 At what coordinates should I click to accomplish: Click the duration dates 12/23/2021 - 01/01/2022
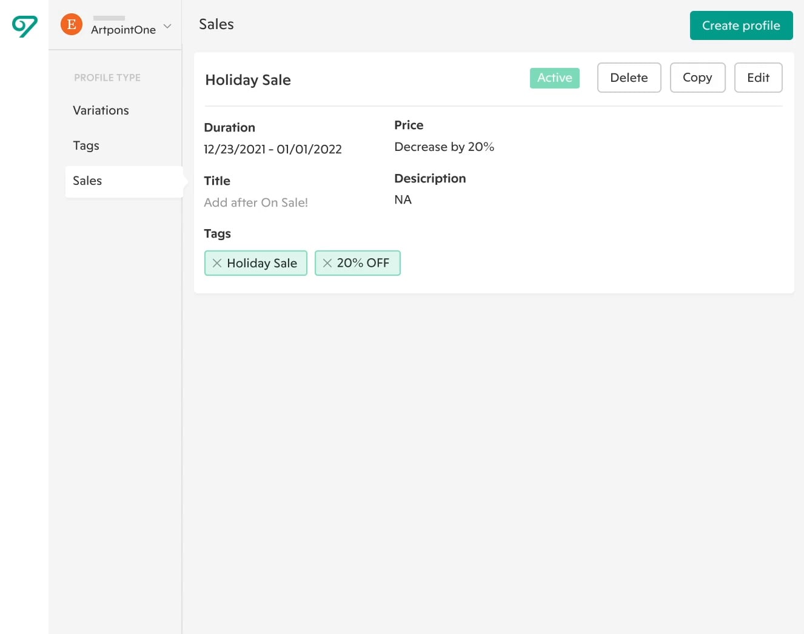click(x=273, y=149)
